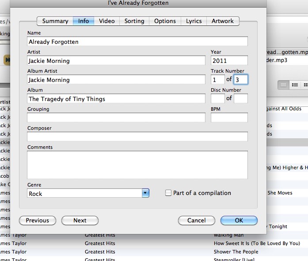The width and height of the screenshot is (308, 261).
Task: Select the 'She Moves' entry in iTunes list
Action: [280, 193]
